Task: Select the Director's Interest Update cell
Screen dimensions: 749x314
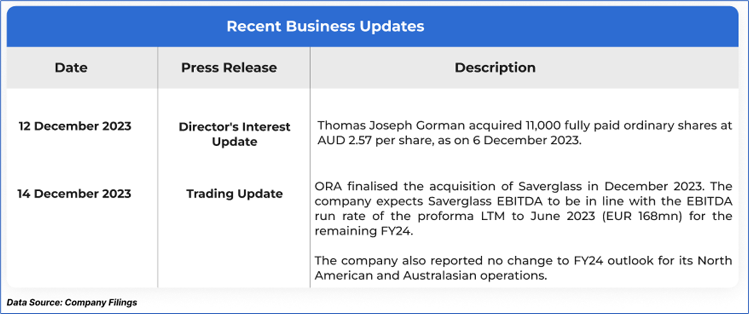Action: click(x=235, y=134)
